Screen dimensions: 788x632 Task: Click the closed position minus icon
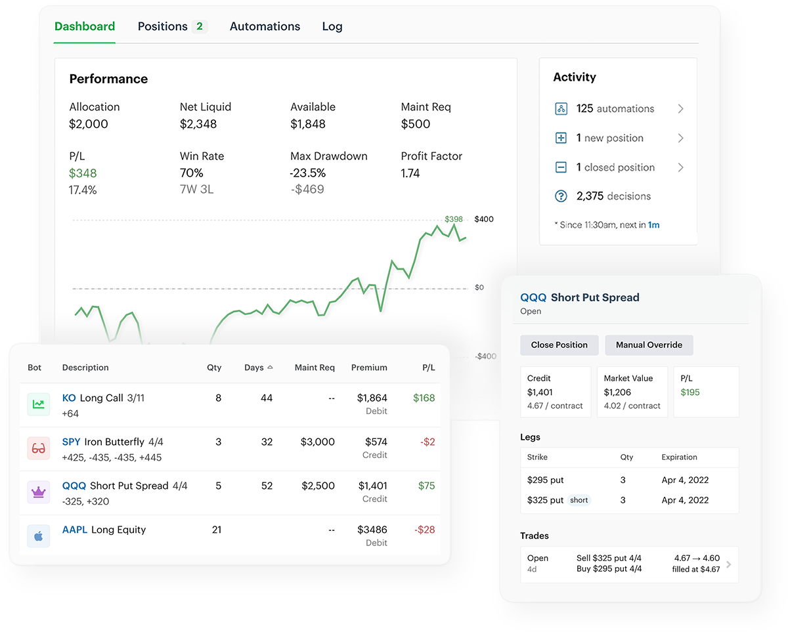click(560, 167)
